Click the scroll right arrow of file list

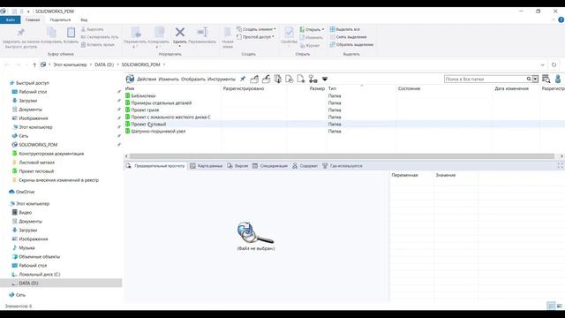pos(561,156)
